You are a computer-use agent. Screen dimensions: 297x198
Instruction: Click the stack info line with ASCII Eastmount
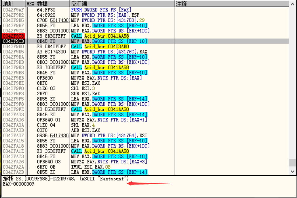point(66,179)
